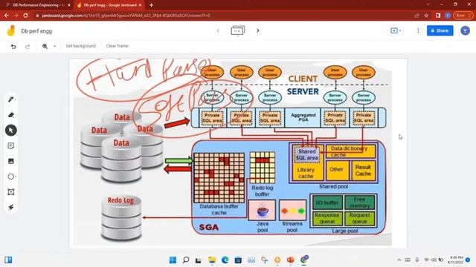Open File Explorer from taskbar
The image size is (476, 267).
[211, 260]
